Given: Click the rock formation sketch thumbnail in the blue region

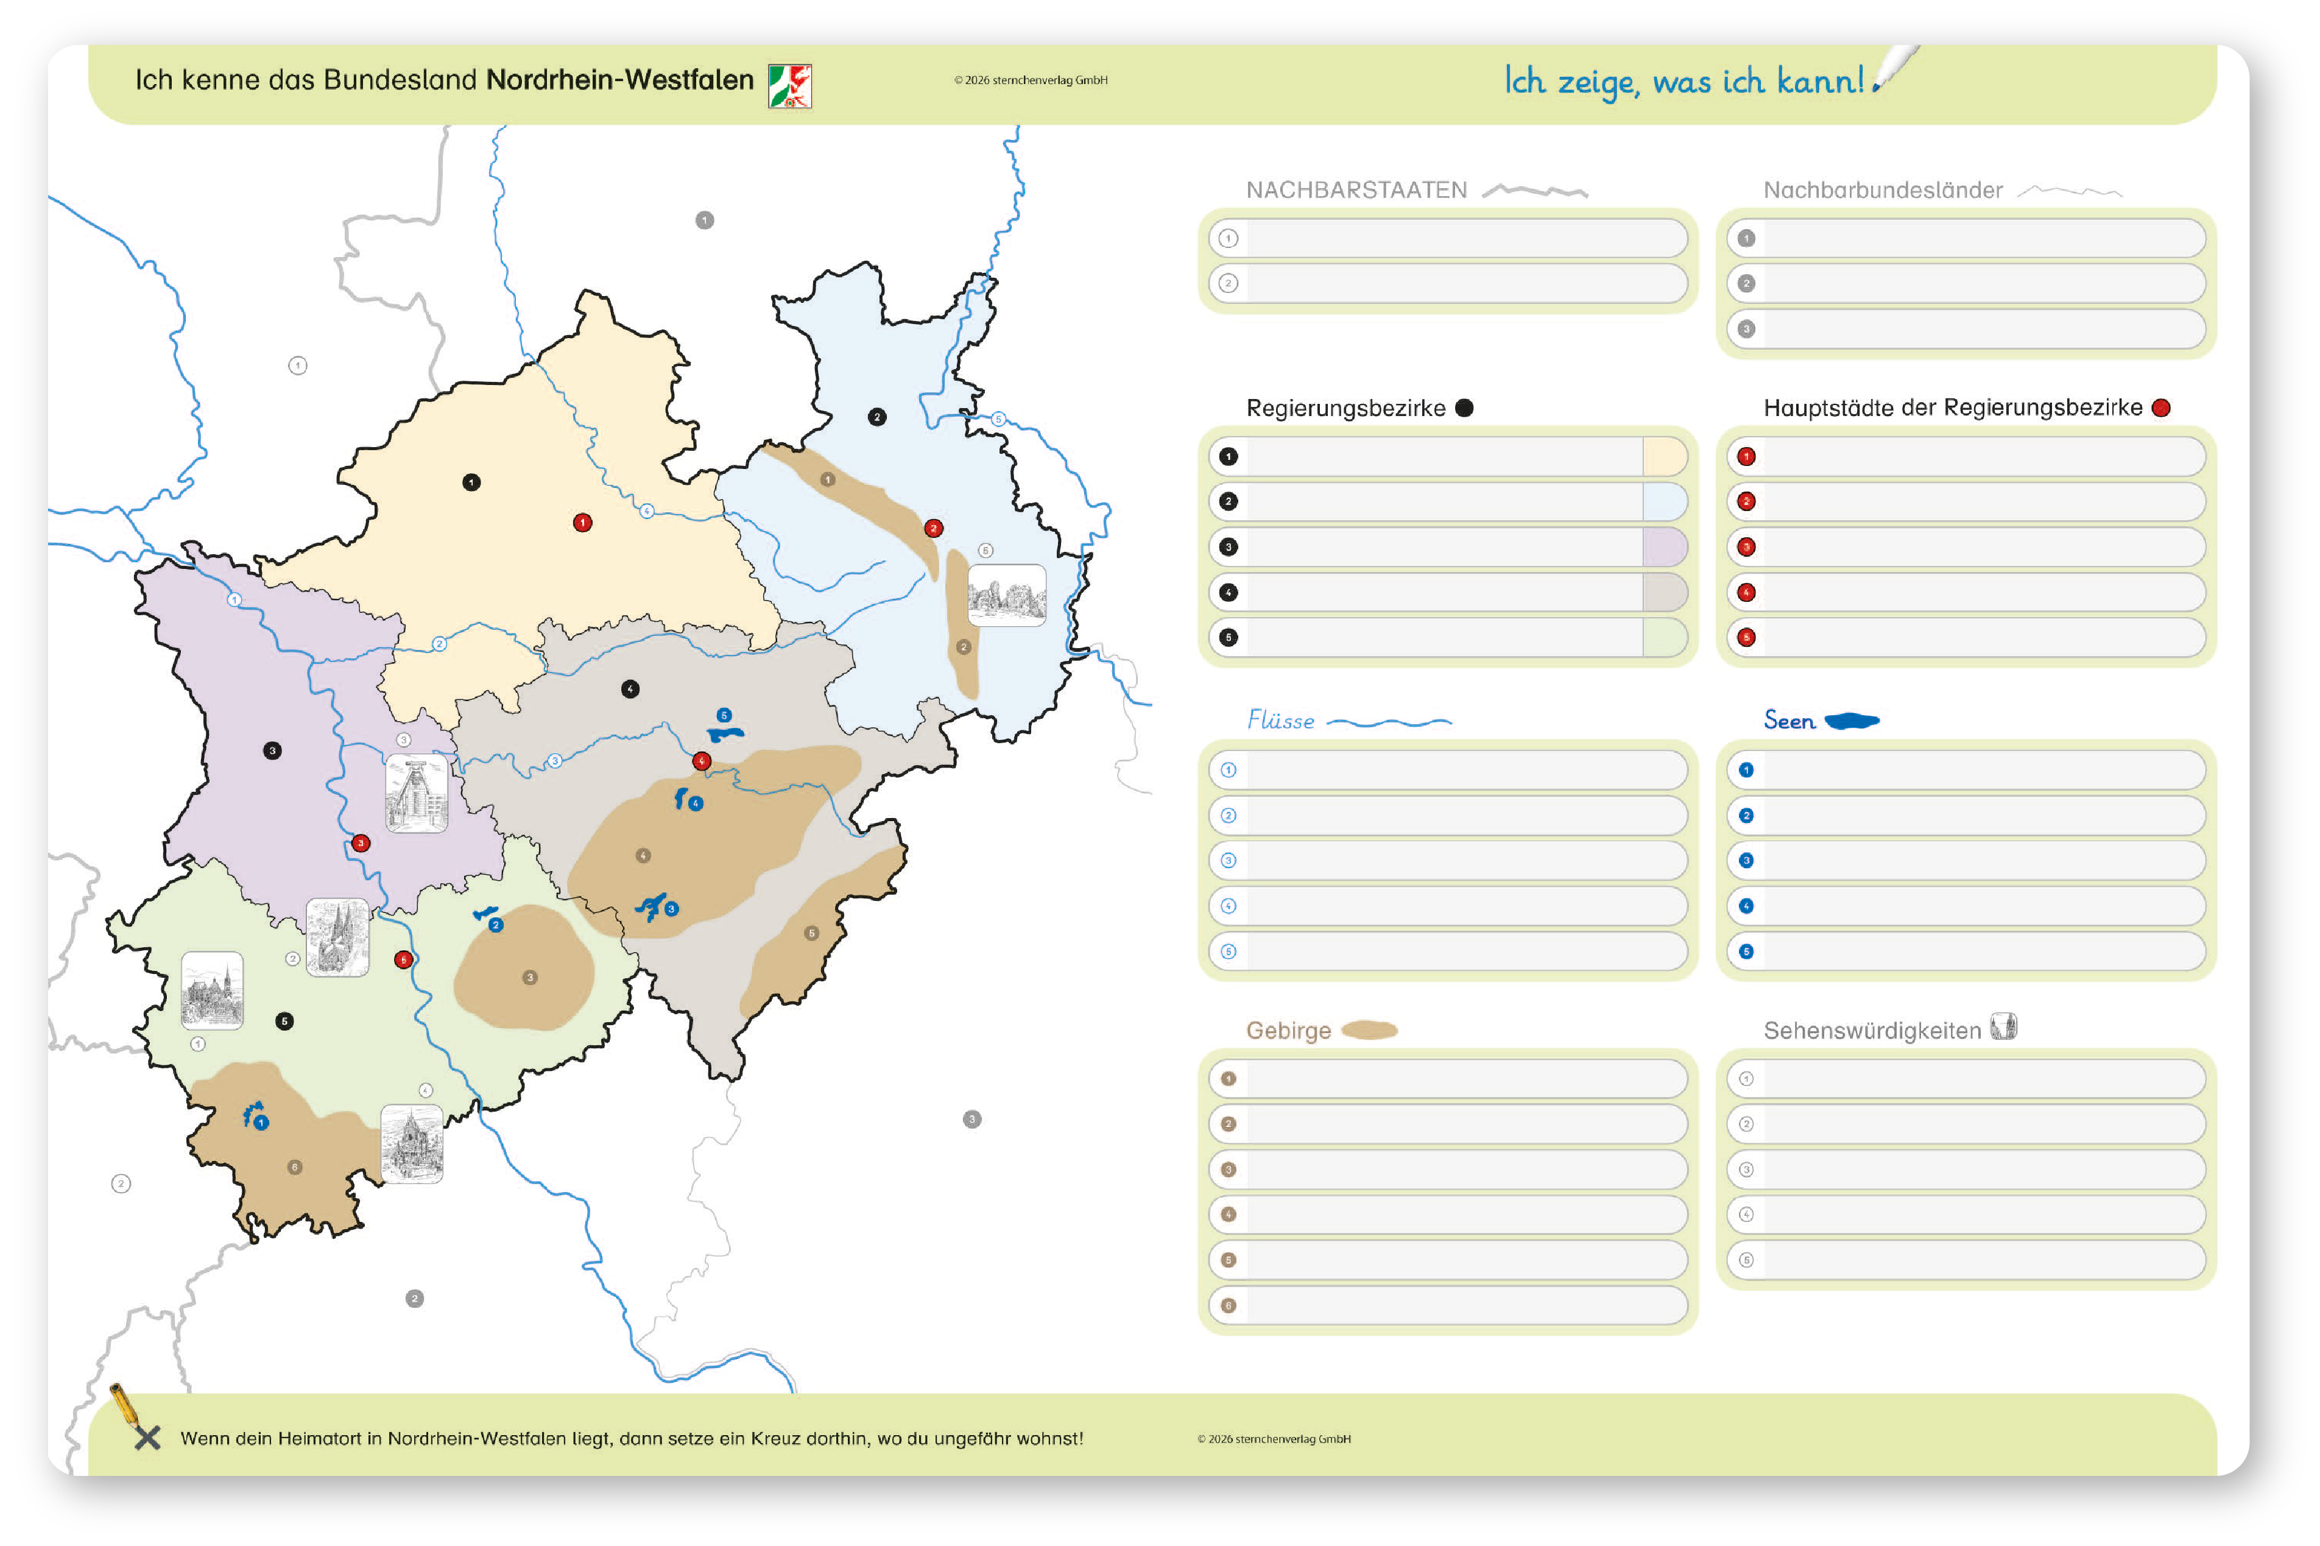Looking at the screenshot, I should click(x=1006, y=595).
